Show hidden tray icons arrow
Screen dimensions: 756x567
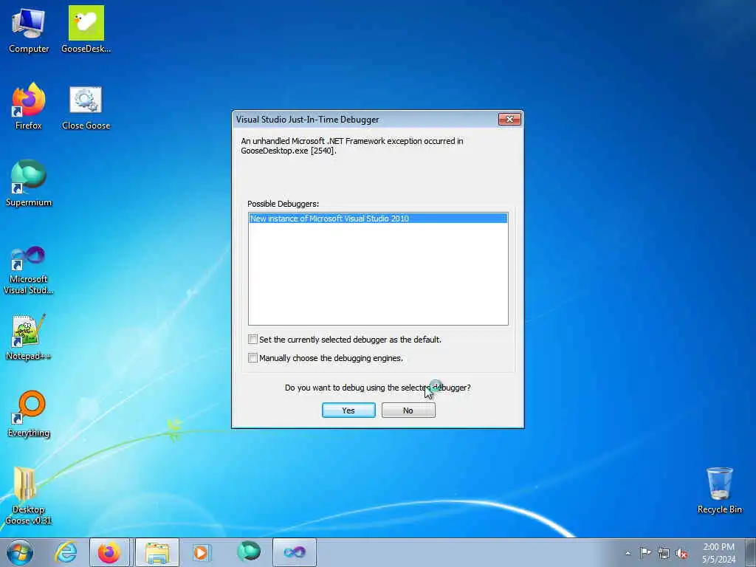pos(628,553)
